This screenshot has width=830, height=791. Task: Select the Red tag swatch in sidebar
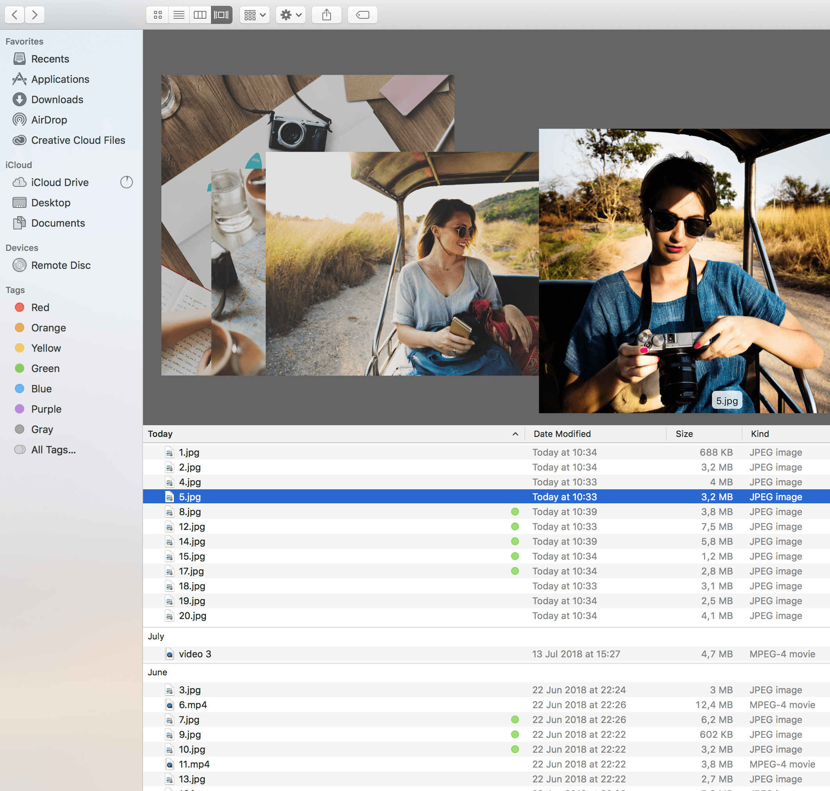(x=20, y=308)
